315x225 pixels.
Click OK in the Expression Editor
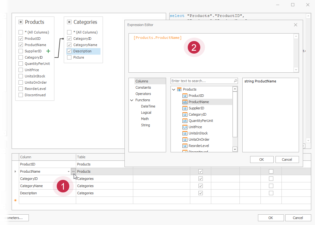(x=261, y=159)
